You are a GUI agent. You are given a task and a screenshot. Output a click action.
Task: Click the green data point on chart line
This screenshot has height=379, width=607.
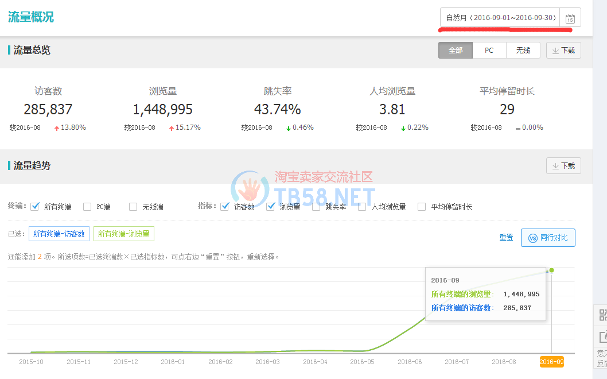[551, 270]
